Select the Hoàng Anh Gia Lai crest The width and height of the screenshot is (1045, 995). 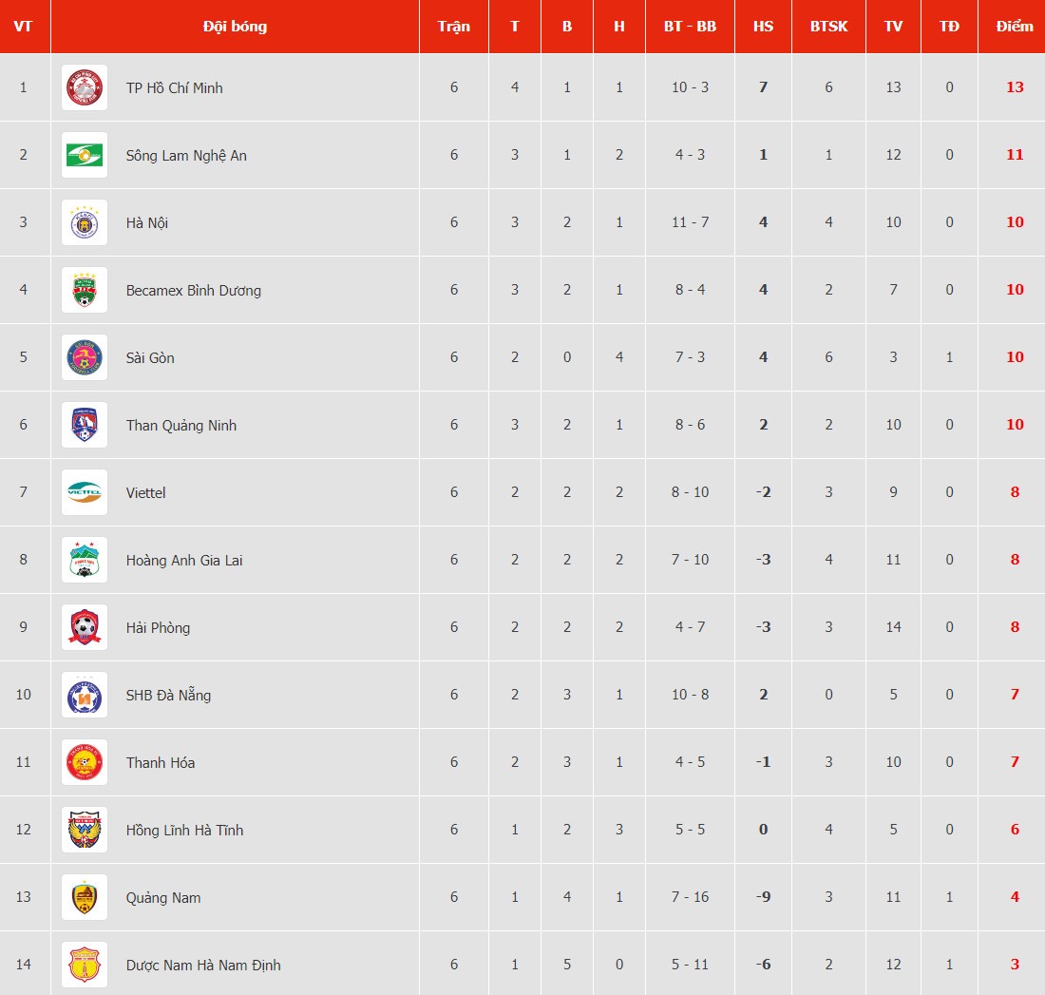pos(85,560)
